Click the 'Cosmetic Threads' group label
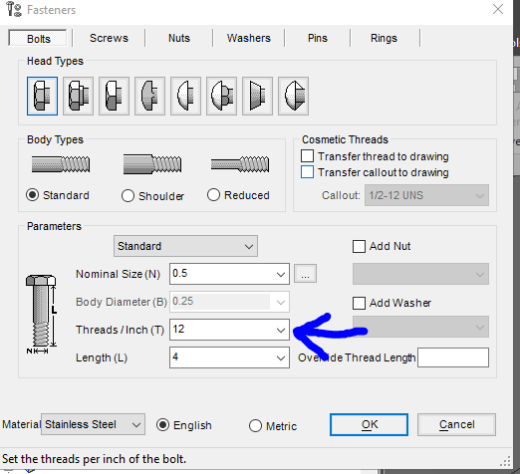The width and height of the screenshot is (520, 474). (x=345, y=139)
